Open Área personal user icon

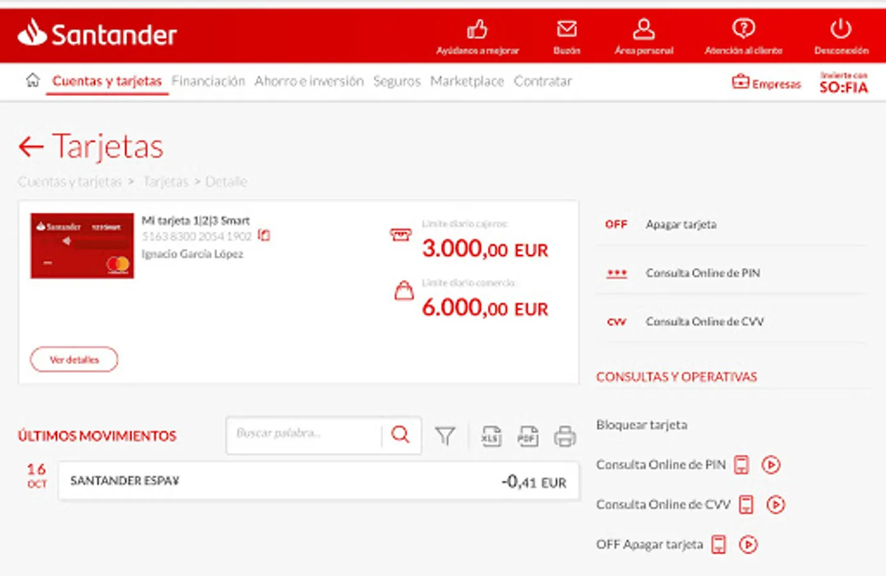[643, 29]
